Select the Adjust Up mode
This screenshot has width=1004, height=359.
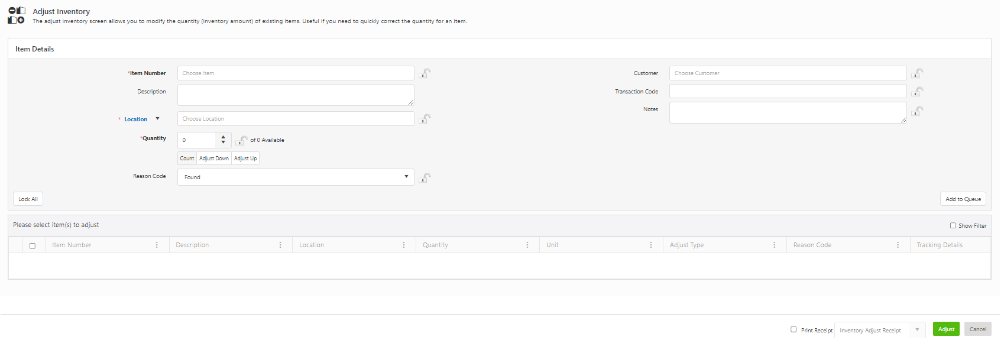[x=245, y=159]
